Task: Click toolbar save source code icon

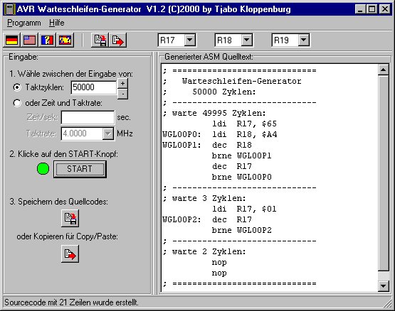Action: pyautogui.click(x=100, y=40)
